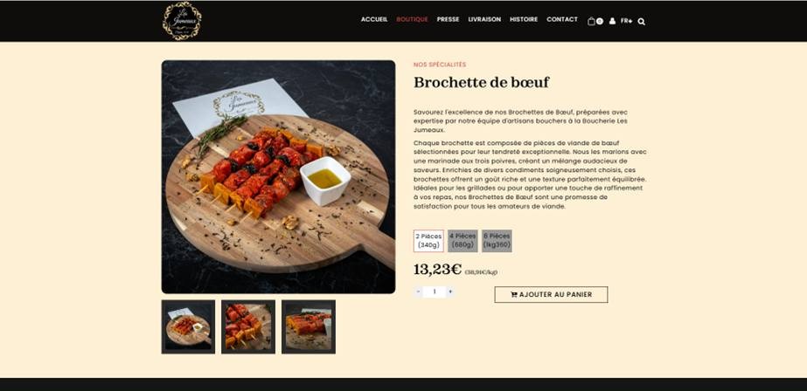Open the Boutique menu item
The width and height of the screenshot is (807, 391).
tap(412, 19)
